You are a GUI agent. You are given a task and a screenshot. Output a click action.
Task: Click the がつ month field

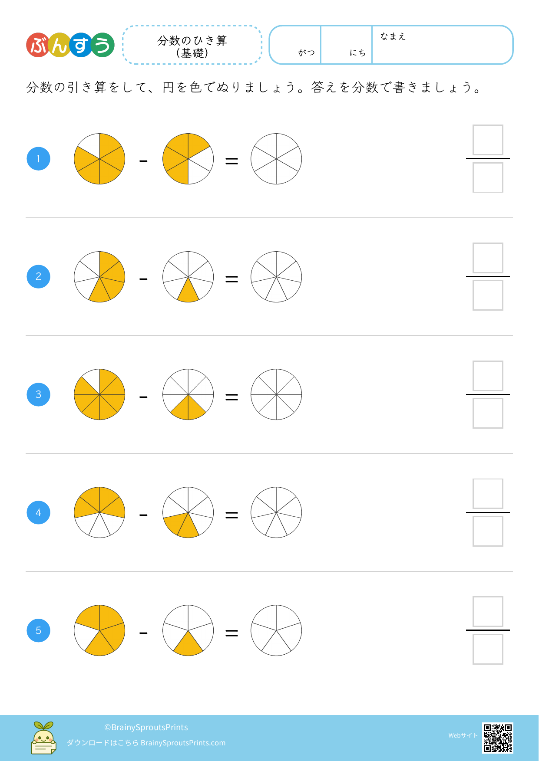tap(295, 45)
